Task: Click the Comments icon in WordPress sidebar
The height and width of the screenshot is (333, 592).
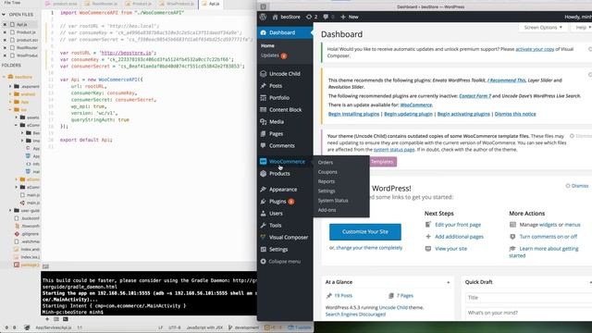Action: pos(263,146)
